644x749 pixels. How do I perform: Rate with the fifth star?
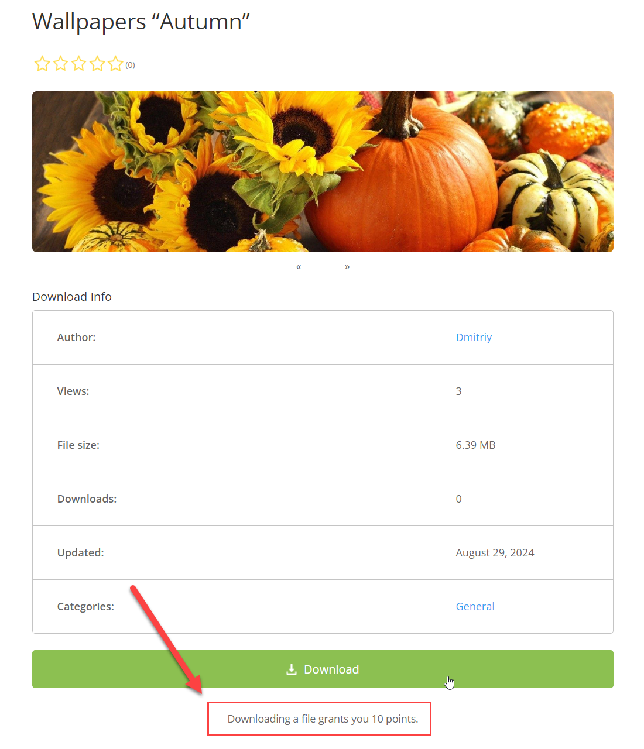coord(116,64)
